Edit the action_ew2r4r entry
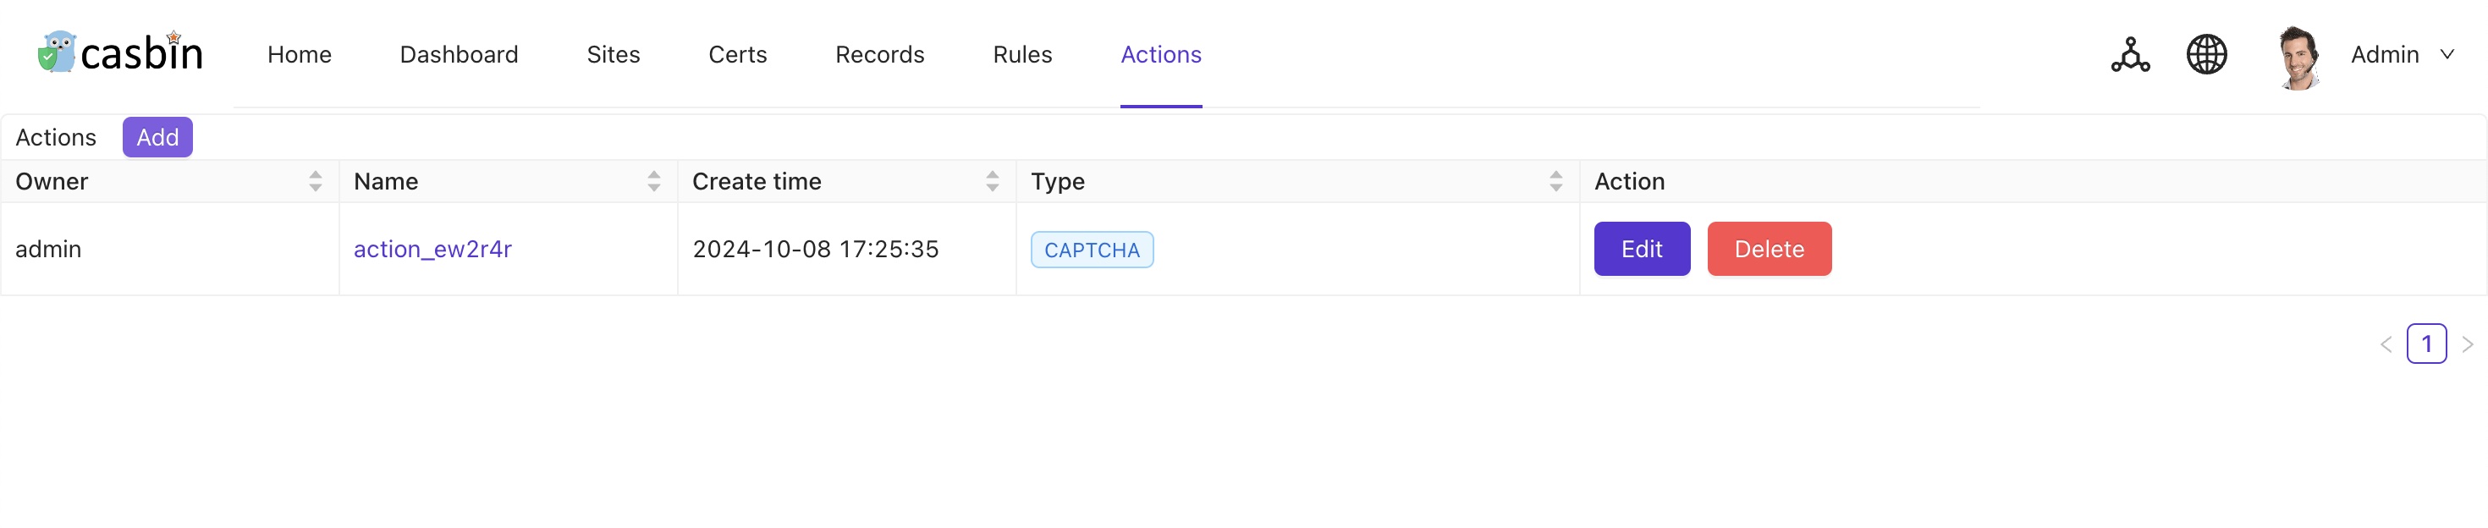Viewport: 2488px width, 528px height. [1641, 249]
